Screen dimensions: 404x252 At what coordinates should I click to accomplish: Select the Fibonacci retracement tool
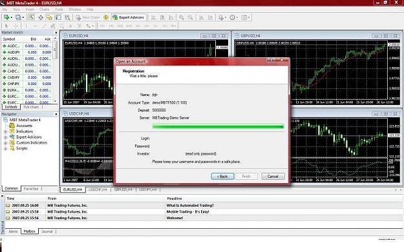tap(62, 26)
